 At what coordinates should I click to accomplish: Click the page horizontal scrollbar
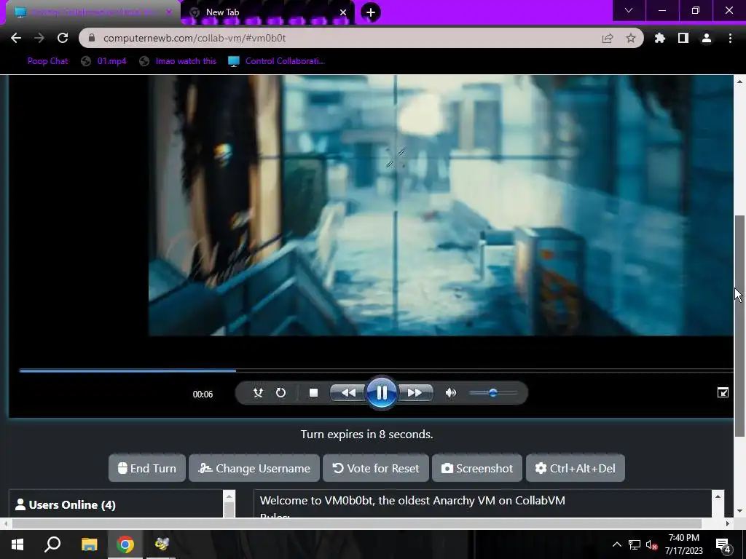point(357,523)
